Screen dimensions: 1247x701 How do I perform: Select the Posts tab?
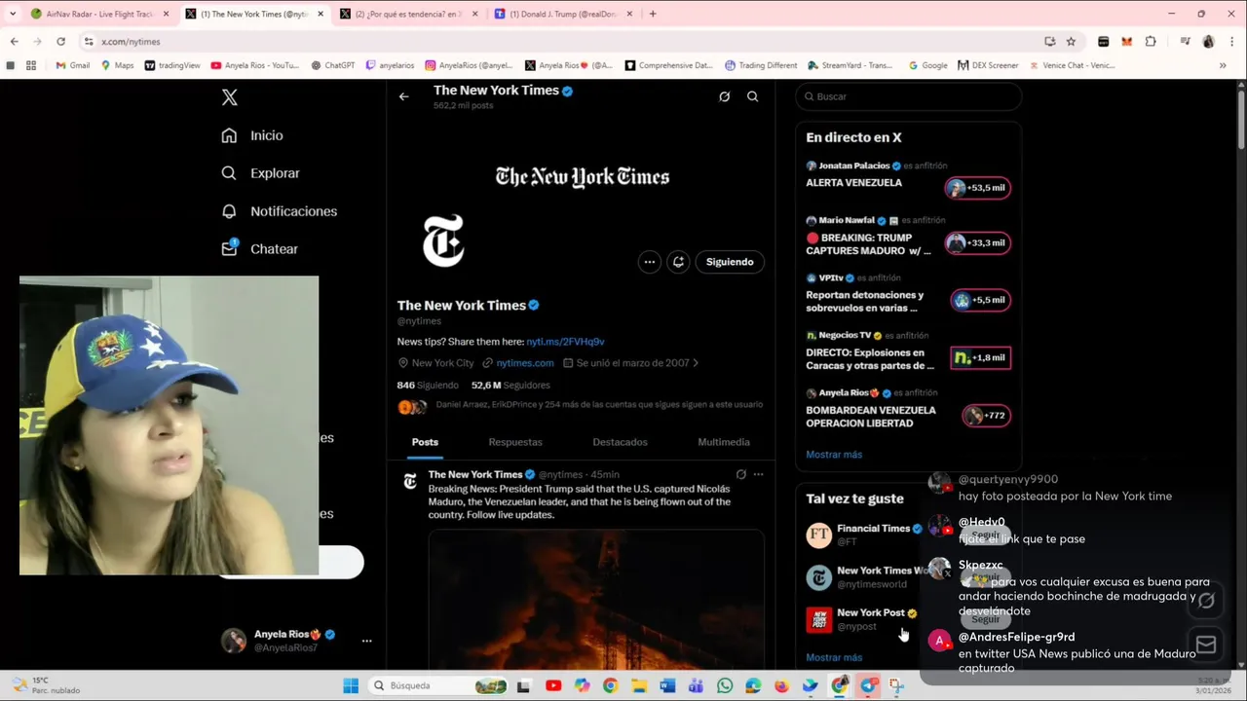coord(425,442)
